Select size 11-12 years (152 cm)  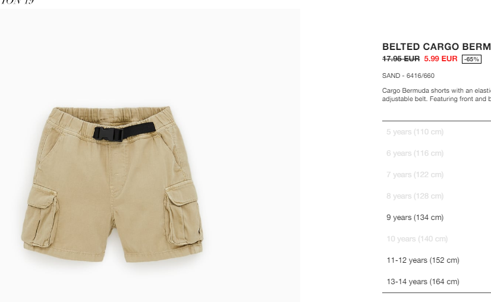pyautogui.click(x=423, y=260)
